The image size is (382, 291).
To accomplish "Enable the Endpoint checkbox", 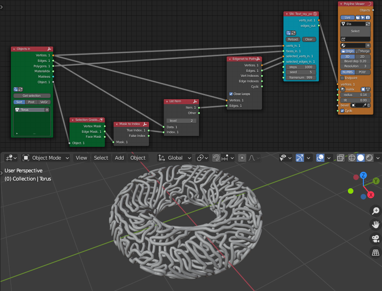I will (342, 78).
